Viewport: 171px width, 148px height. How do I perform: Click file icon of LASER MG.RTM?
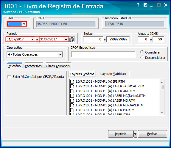[x=72, y=100]
